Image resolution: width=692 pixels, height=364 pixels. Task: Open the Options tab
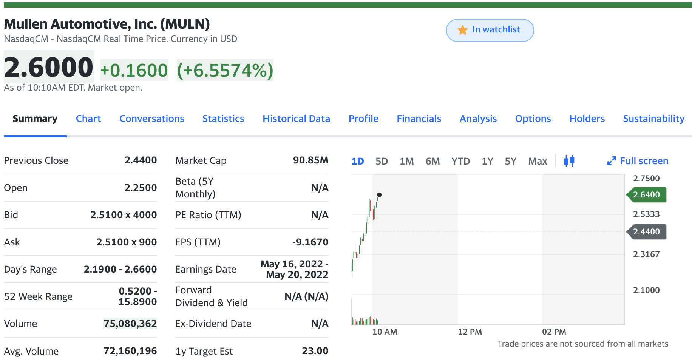[533, 119]
